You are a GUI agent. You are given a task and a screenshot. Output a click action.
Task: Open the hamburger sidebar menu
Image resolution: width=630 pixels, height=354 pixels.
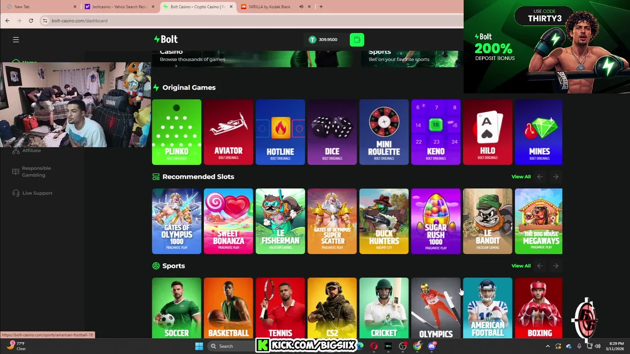(x=16, y=39)
